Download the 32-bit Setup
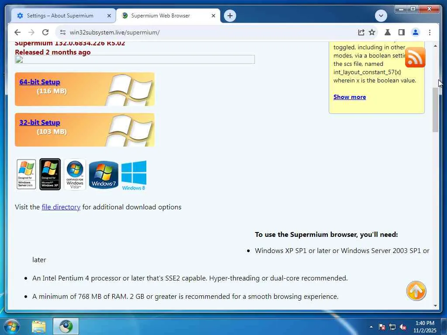The height and width of the screenshot is (335, 447). (x=40, y=122)
